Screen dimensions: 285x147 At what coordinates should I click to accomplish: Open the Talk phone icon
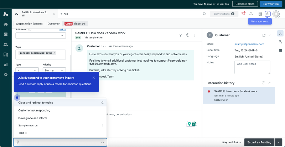click(x=243, y=14)
